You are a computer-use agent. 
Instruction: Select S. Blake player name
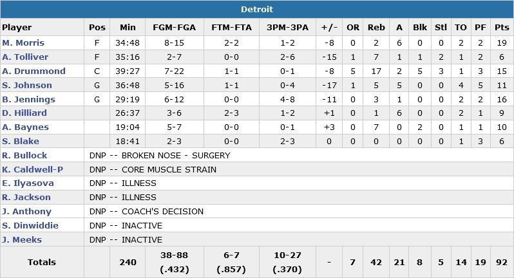click(21, 142)
